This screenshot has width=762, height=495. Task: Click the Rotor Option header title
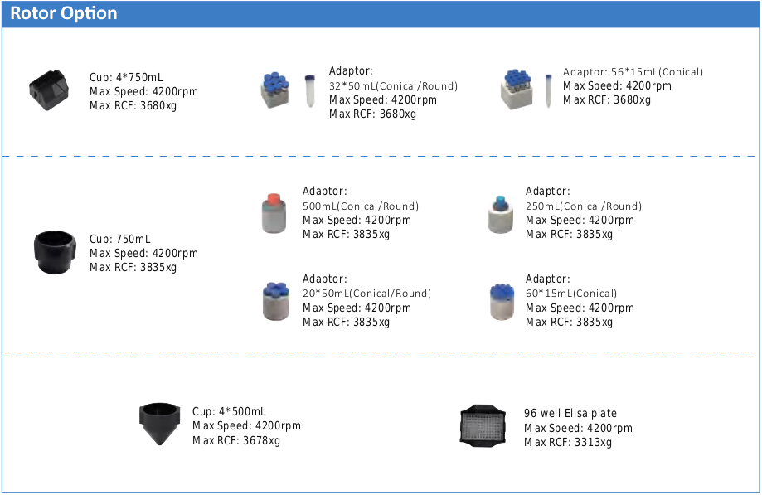click(x=64, y=13)
